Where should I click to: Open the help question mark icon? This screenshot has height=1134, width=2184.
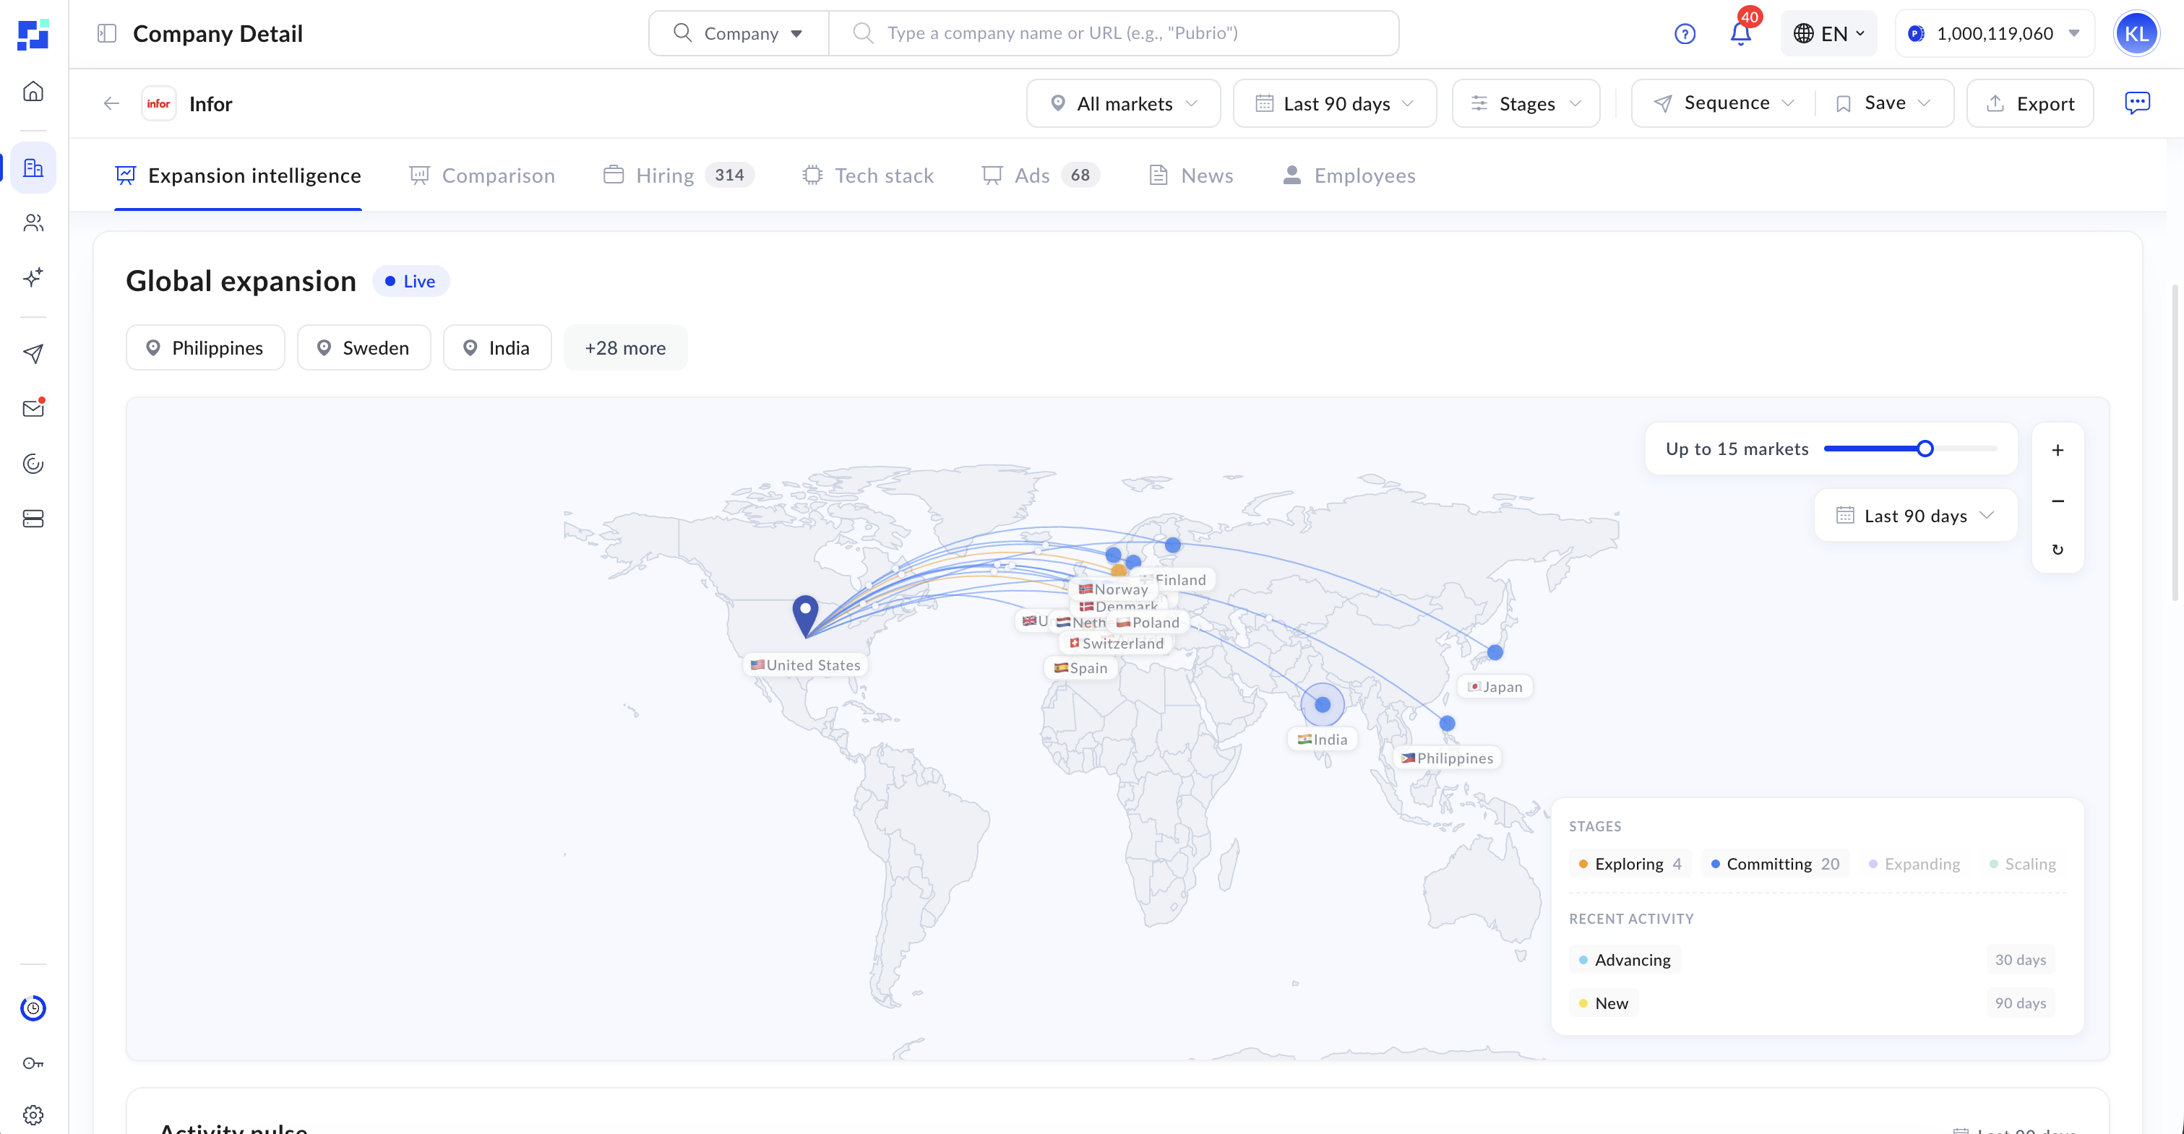click(1685, 34)
